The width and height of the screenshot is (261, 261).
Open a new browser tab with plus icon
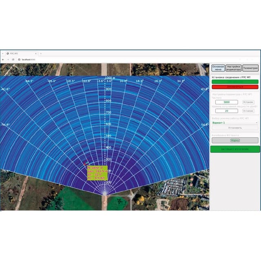click(x=41, y=53)
